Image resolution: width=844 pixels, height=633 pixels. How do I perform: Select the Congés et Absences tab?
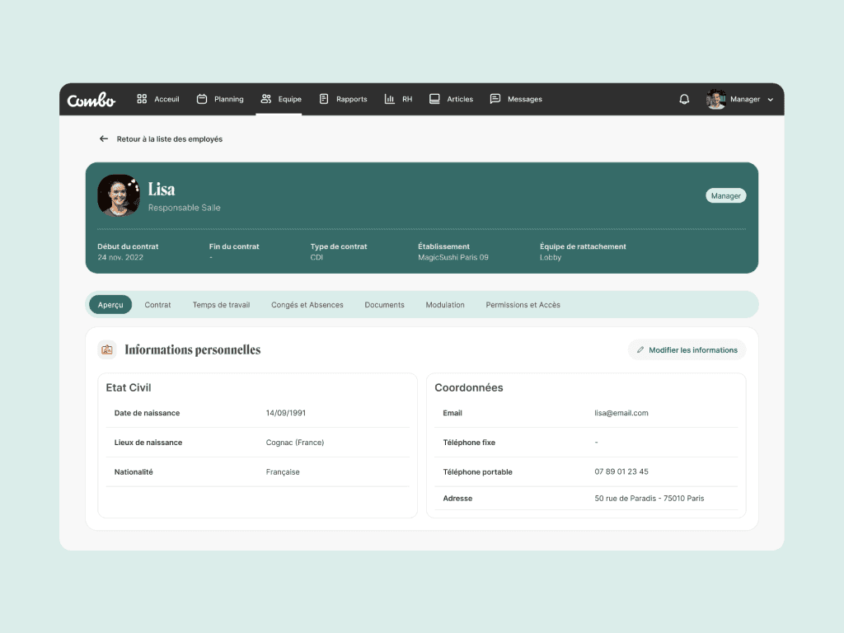pos(307,304)
